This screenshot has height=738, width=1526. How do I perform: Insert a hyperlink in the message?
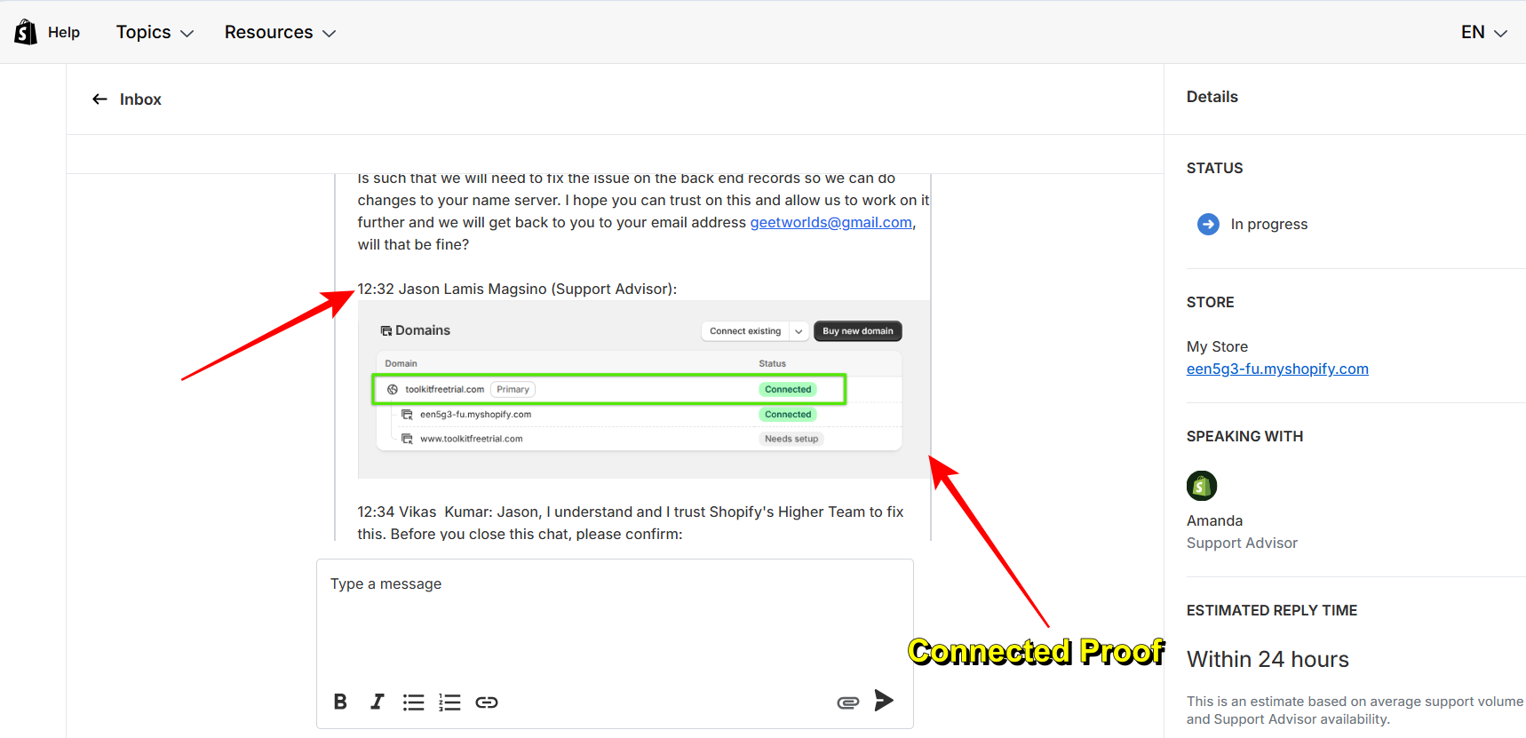click(x=487, y=702)
